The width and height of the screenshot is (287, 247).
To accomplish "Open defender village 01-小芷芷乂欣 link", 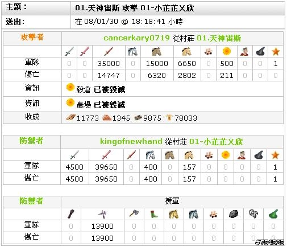I will click(216, 142).
